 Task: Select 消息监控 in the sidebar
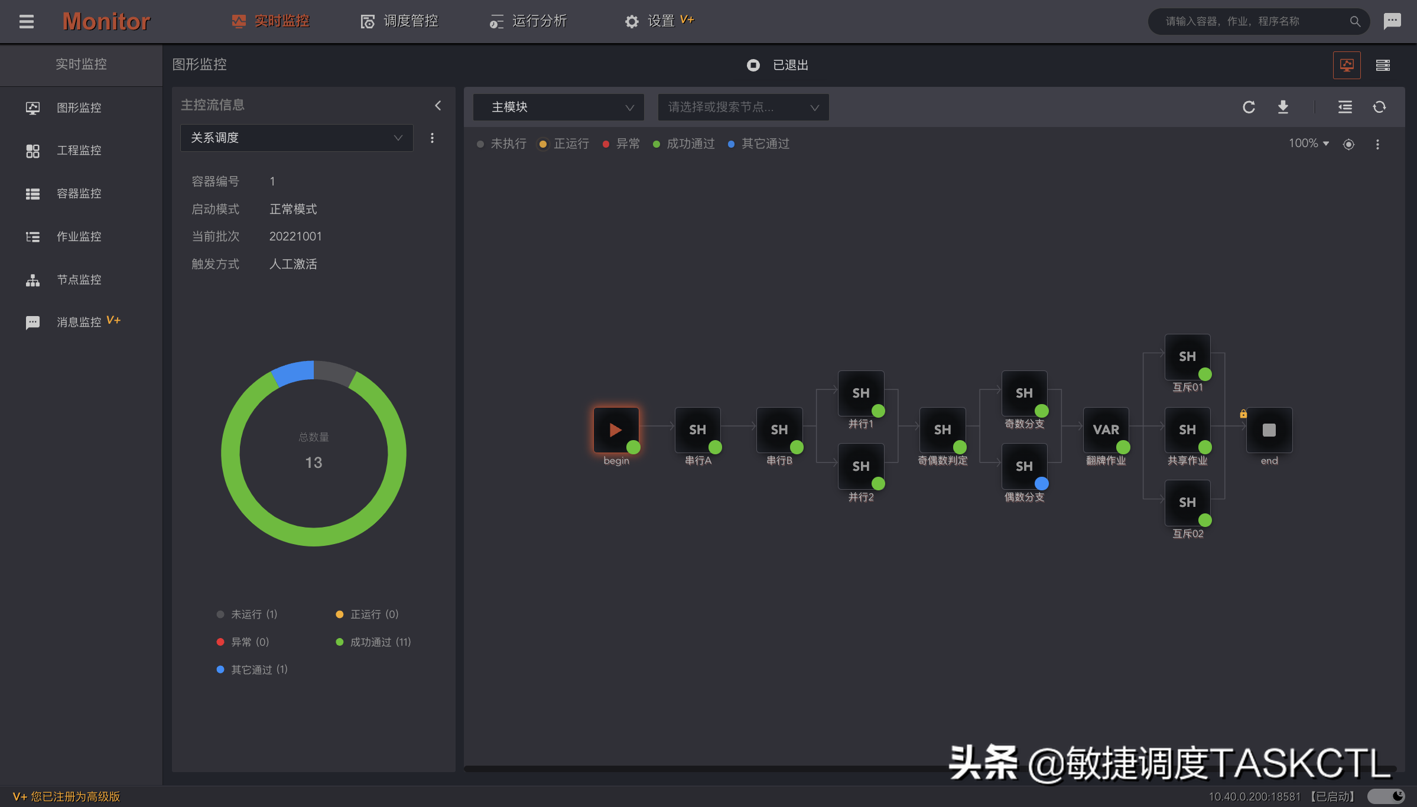pyautogui.click(x=81, y=322)
